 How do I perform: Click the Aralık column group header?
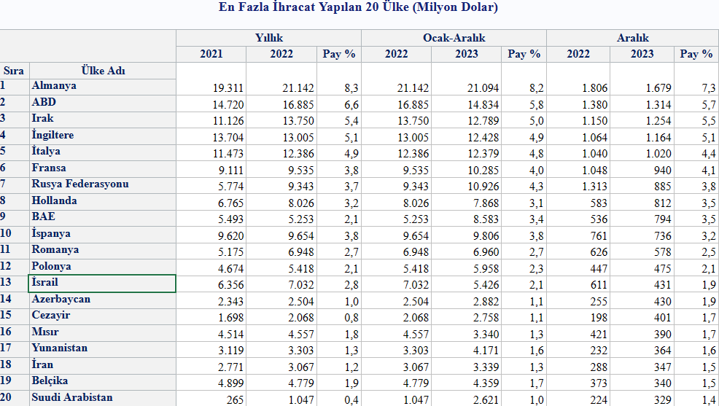point(632,38)
